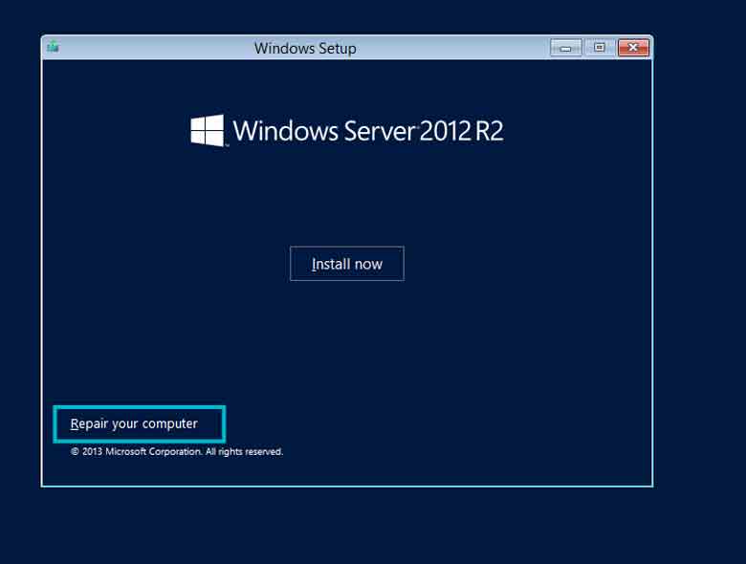This screenshot has width=746, height=564.
Task: Open the Repair your computer link
Action: 134,423
